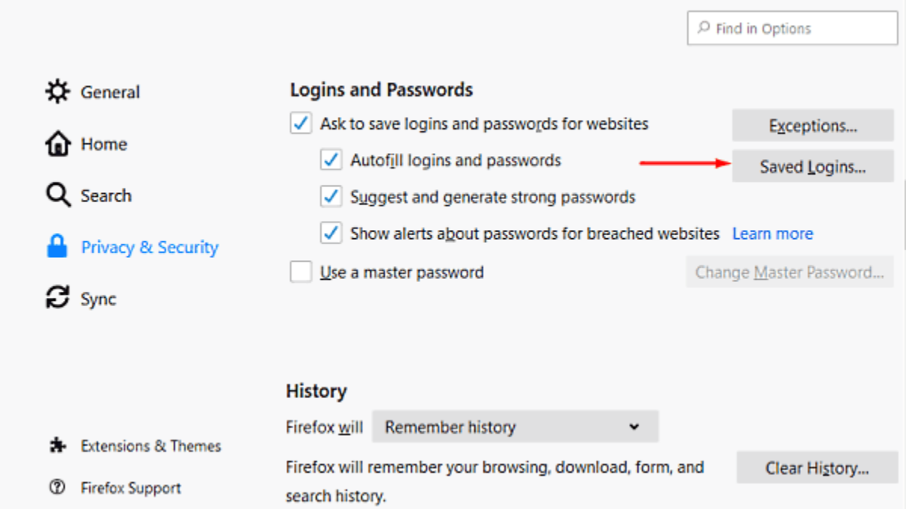Disable Autofill logins and passwords checkbox
Viewport: 906px width, 509px height.
coord(331,161)
